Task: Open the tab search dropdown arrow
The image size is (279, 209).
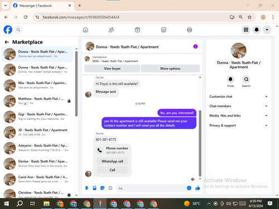Action: point(6,6)
